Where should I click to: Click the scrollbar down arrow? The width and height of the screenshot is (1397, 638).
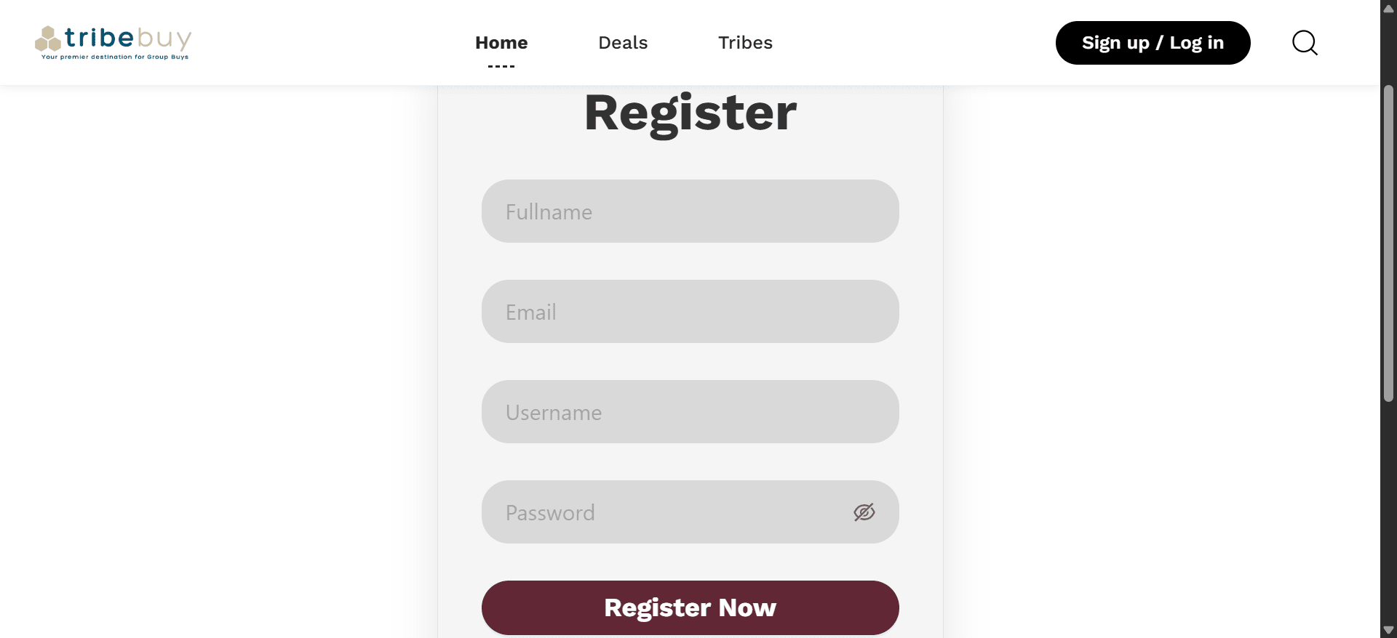click(x=1388, y=629)
